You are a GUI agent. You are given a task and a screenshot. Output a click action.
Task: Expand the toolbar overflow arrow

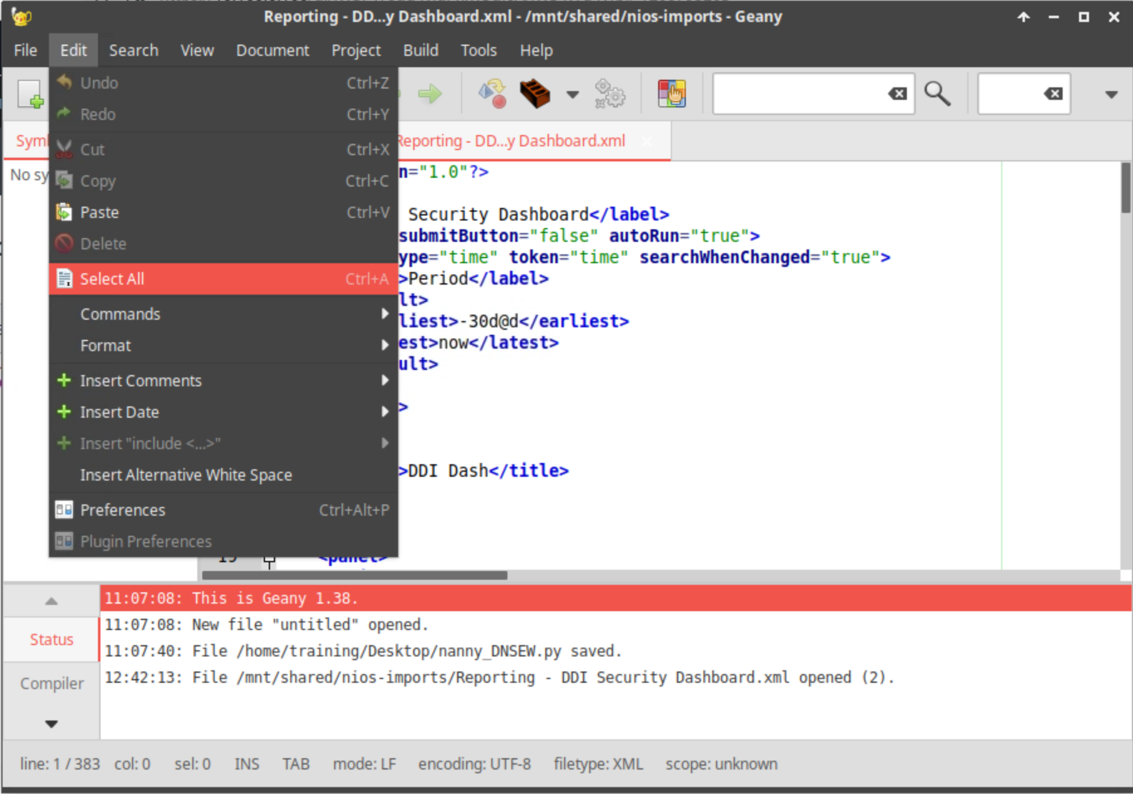1111,95
